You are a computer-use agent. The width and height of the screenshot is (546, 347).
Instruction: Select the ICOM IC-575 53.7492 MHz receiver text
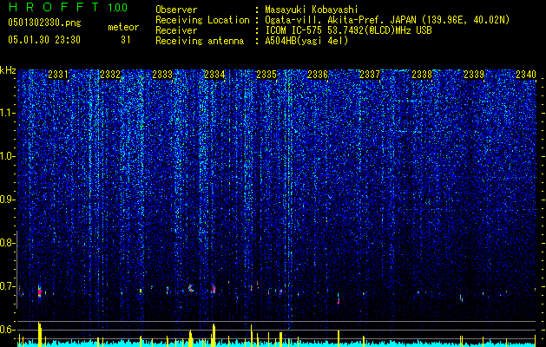[x=348, y=30]
